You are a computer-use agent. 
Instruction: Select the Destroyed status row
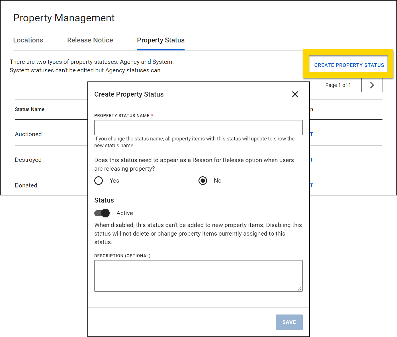[28, 160]
